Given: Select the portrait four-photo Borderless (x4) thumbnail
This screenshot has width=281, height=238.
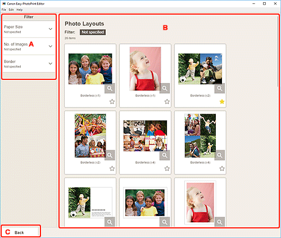Looking at the screenshot, I should (200, 136).
